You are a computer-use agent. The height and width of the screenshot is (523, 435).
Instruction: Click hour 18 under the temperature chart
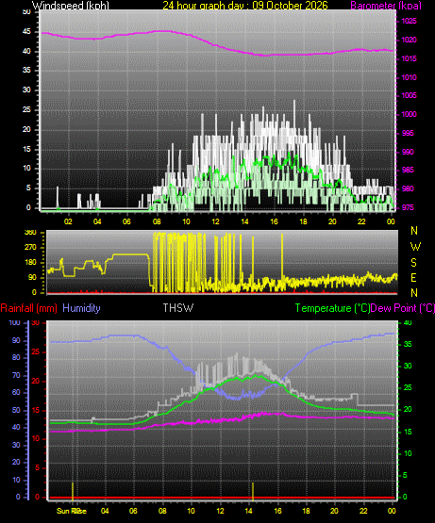click(x=306, y=511)
